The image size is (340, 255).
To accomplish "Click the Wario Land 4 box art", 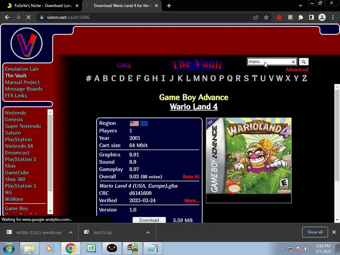I will coord(248,156).
